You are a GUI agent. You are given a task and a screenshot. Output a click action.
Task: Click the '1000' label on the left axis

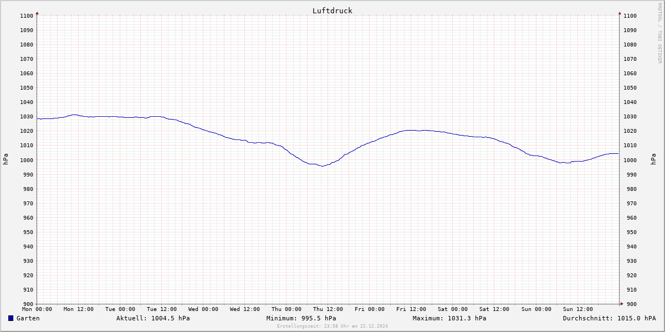[x=27, y=160]
